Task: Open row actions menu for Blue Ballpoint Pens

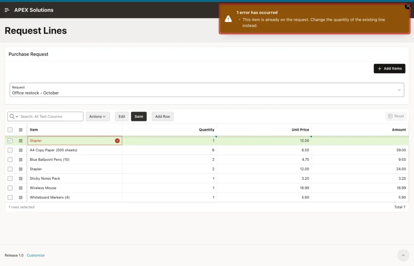Action: [21, 160]
